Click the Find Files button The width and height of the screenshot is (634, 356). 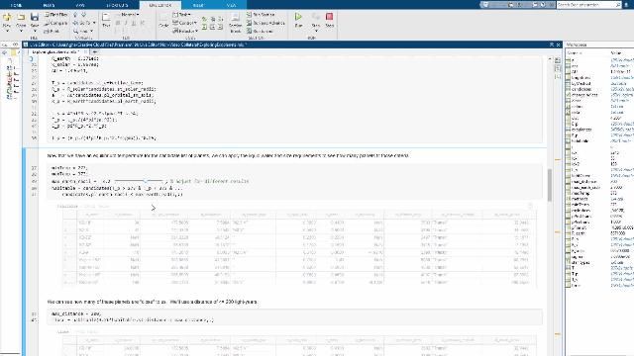(55, 14)
